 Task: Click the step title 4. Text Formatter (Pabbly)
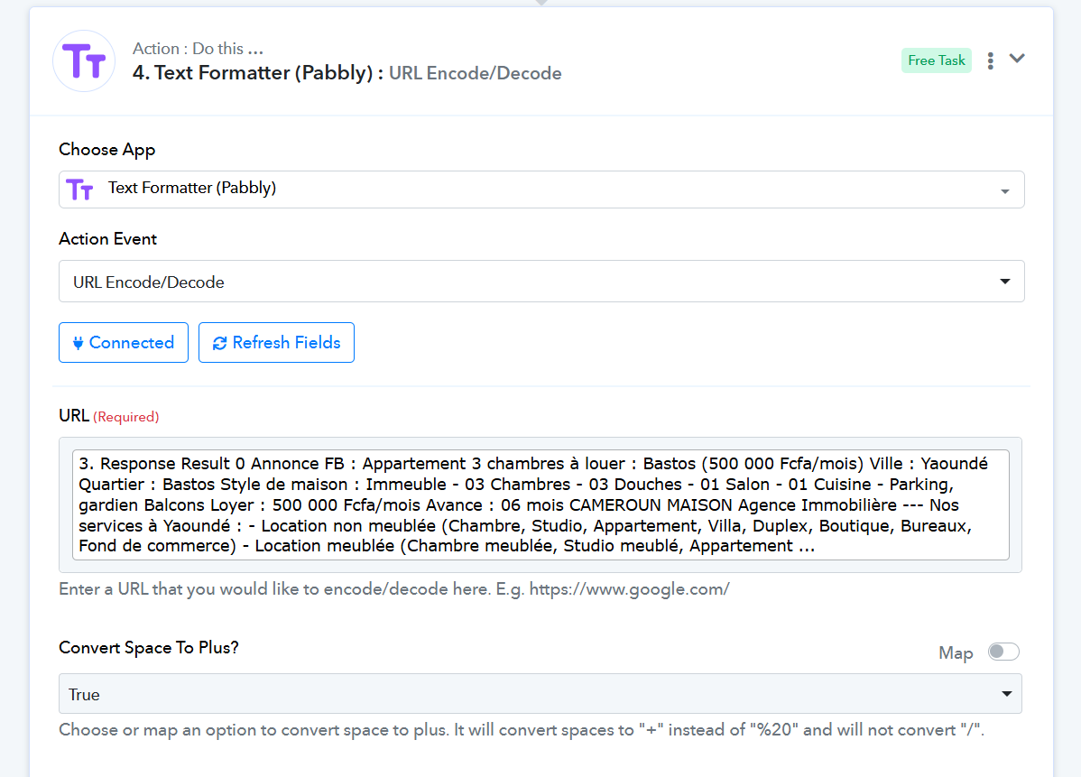point(253,73)
